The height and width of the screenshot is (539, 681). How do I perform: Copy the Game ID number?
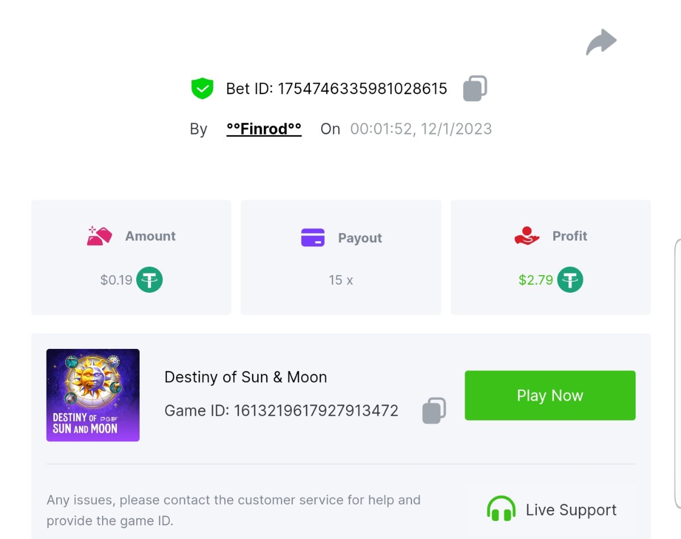(x=434, y=410)
